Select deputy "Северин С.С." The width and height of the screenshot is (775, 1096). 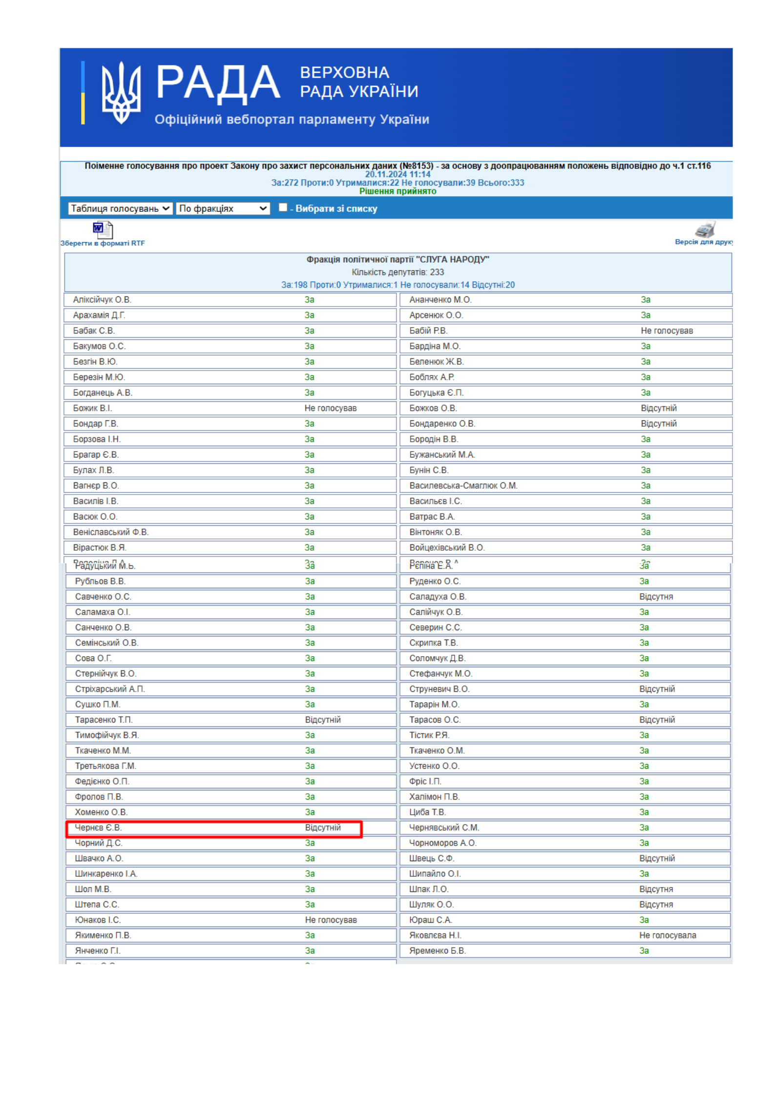coord(435,627)
